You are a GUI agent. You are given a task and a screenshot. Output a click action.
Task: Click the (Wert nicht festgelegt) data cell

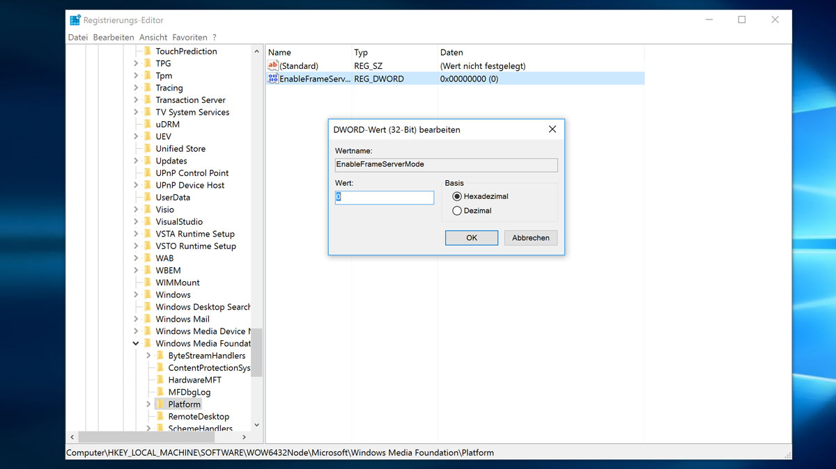(x=483, y=66)
